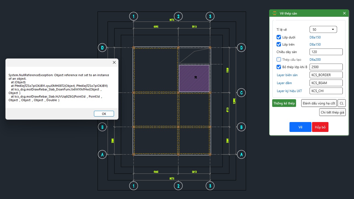Screen dimensions: 354x199
Task: Uncheck the Lớp trên checkbox
Action: (279, 44)
